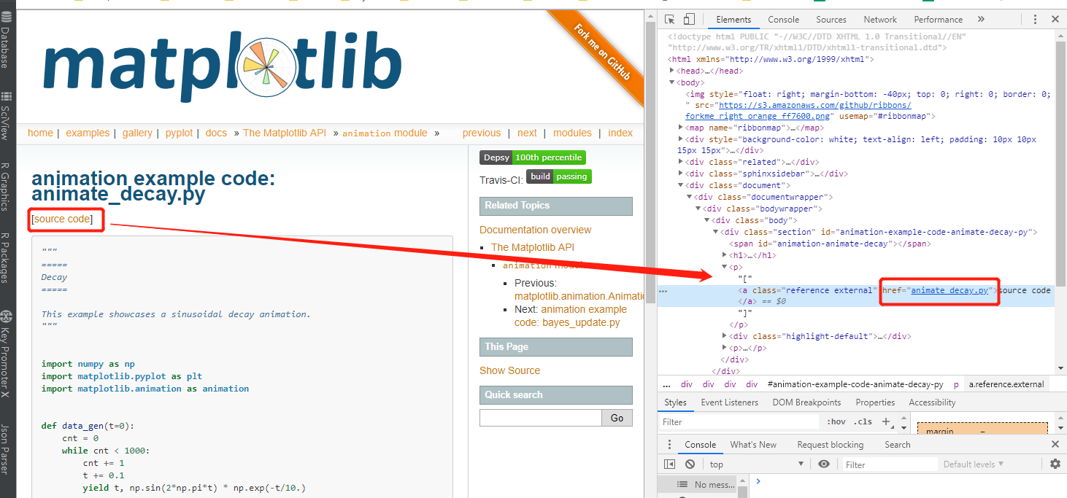Add a new style rule plus icon
The width and height of the screenshot is (1067, 498).
click(886, 421)
